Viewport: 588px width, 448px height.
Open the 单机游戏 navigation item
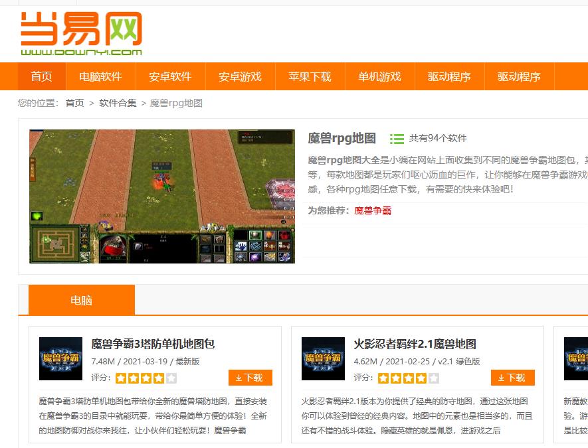[379, 76]
